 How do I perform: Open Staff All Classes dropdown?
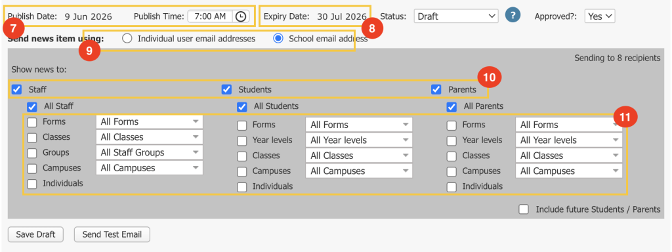coord(150,137)
